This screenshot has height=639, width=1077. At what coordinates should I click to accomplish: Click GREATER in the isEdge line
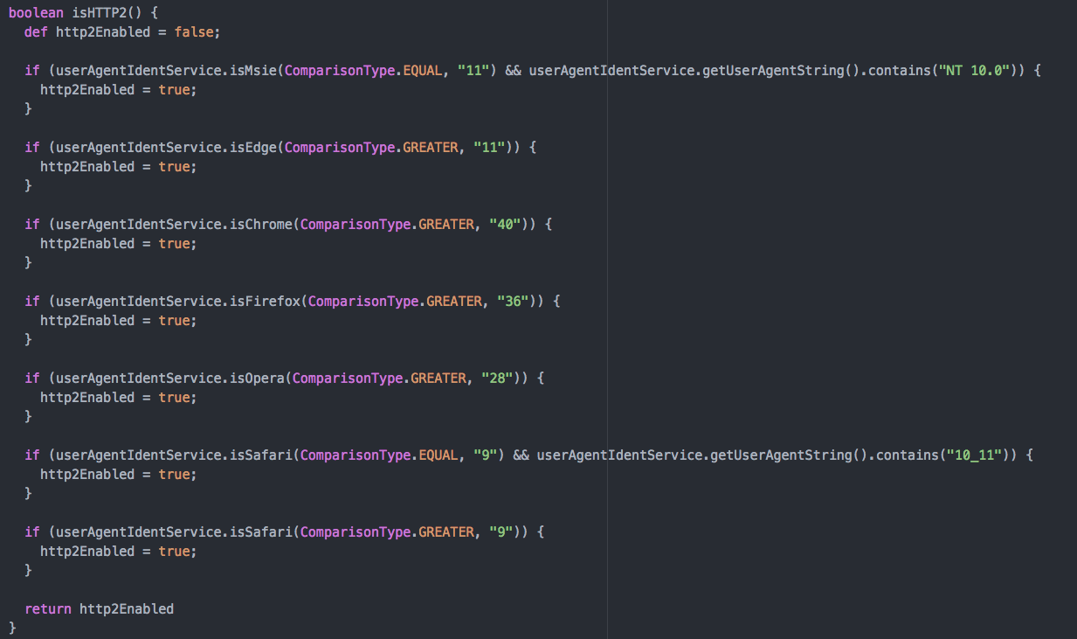coord(431,148)
